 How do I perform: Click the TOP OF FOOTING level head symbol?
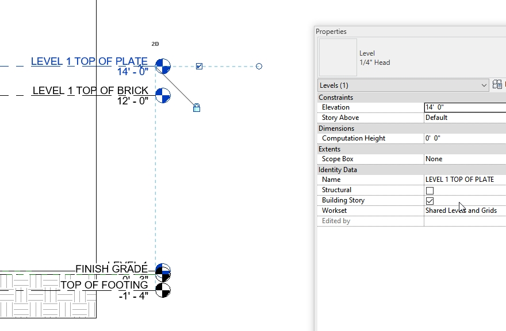(163, 290)
